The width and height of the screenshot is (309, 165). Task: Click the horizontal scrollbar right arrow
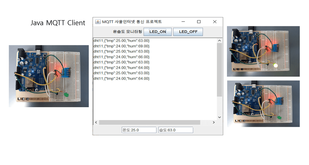click(214, 122)
